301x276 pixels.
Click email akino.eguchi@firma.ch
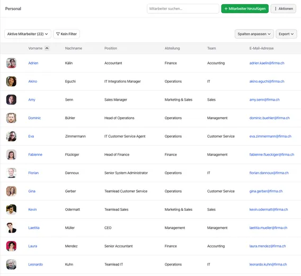click(267, 82)
